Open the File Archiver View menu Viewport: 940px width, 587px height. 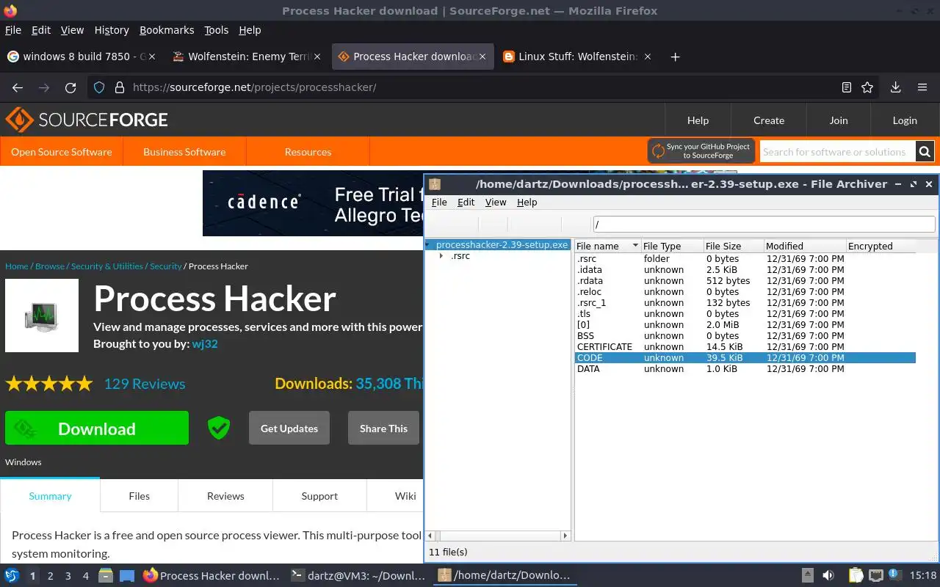[496, 203]
